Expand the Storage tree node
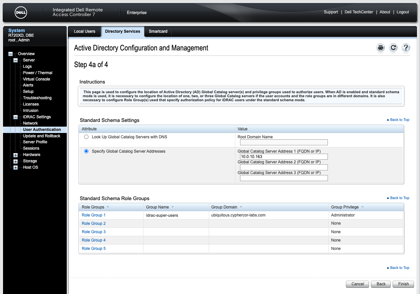This screenshot has height=294, width=420. coord(15,161)
